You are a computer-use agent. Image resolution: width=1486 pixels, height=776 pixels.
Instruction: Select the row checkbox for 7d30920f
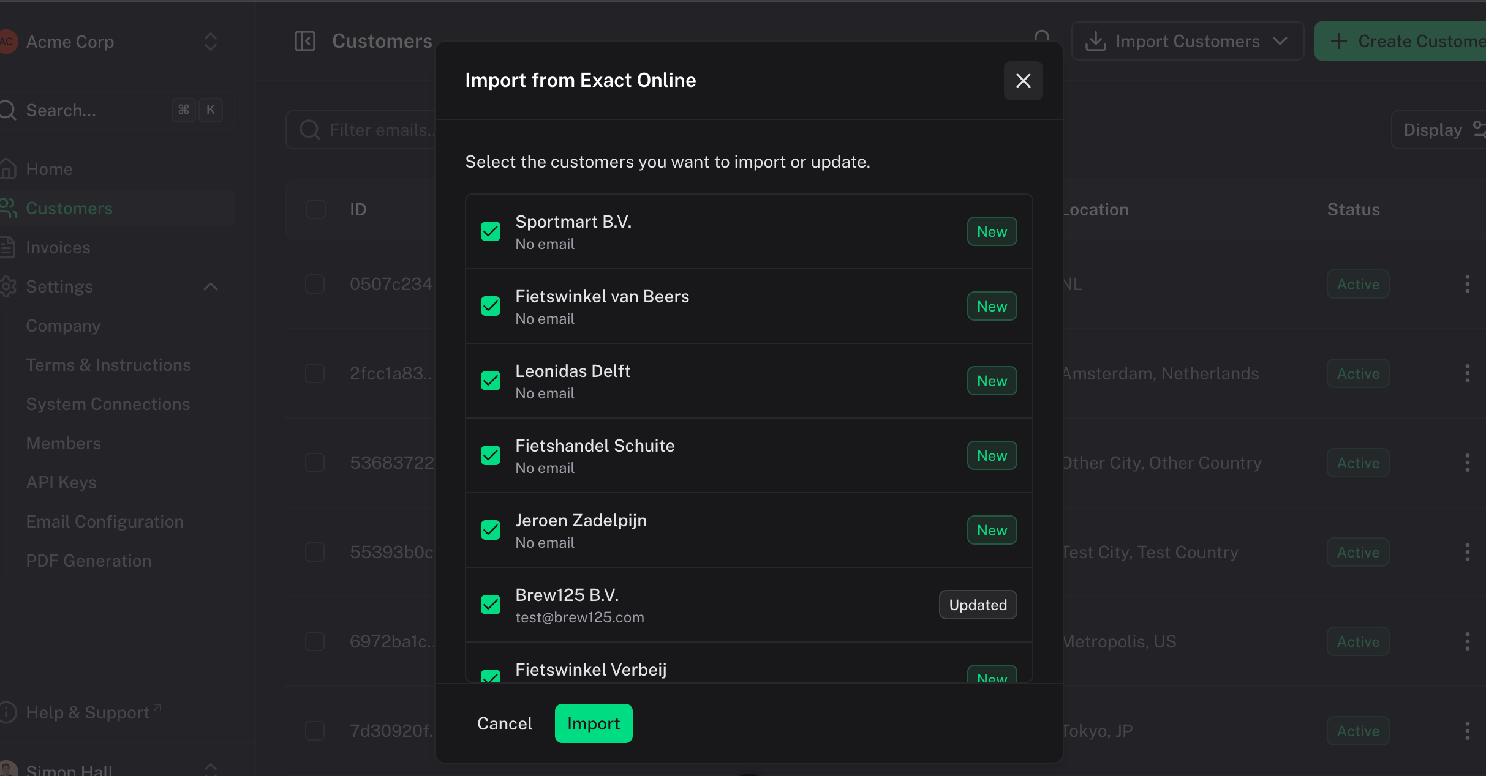[x=315, y=731]
